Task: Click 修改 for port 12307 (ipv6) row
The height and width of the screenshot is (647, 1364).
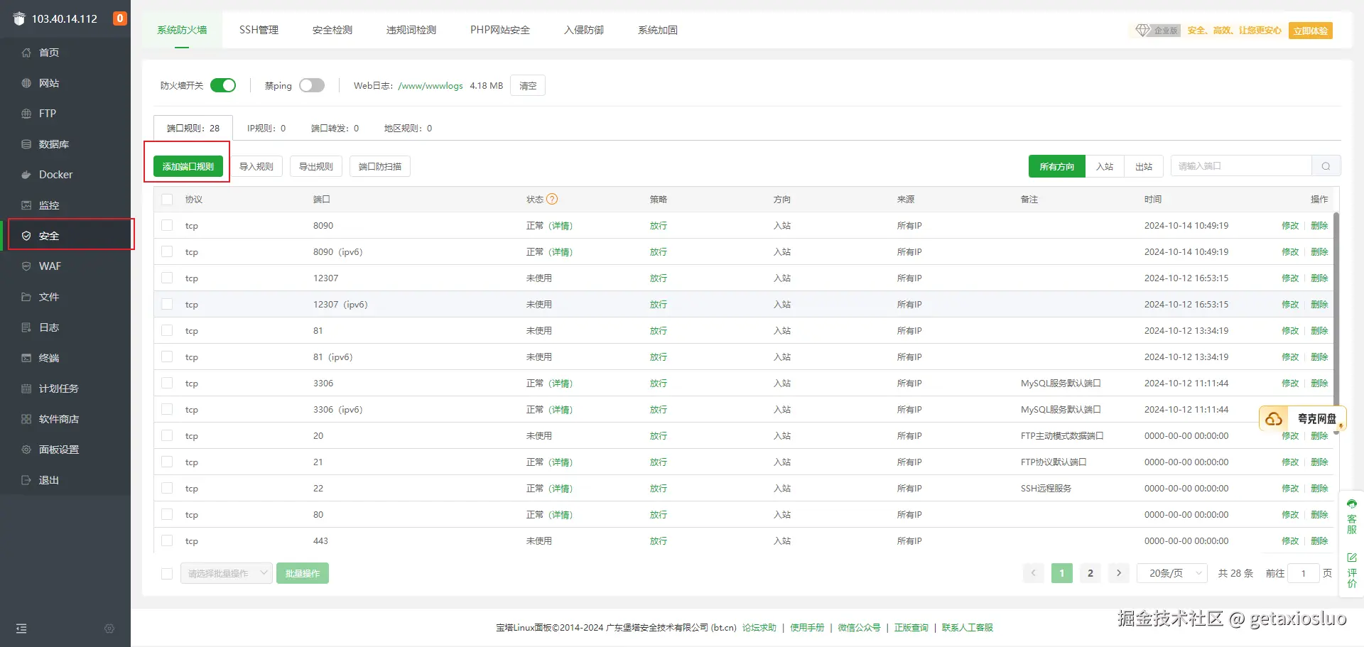Action: point(1290,305)
